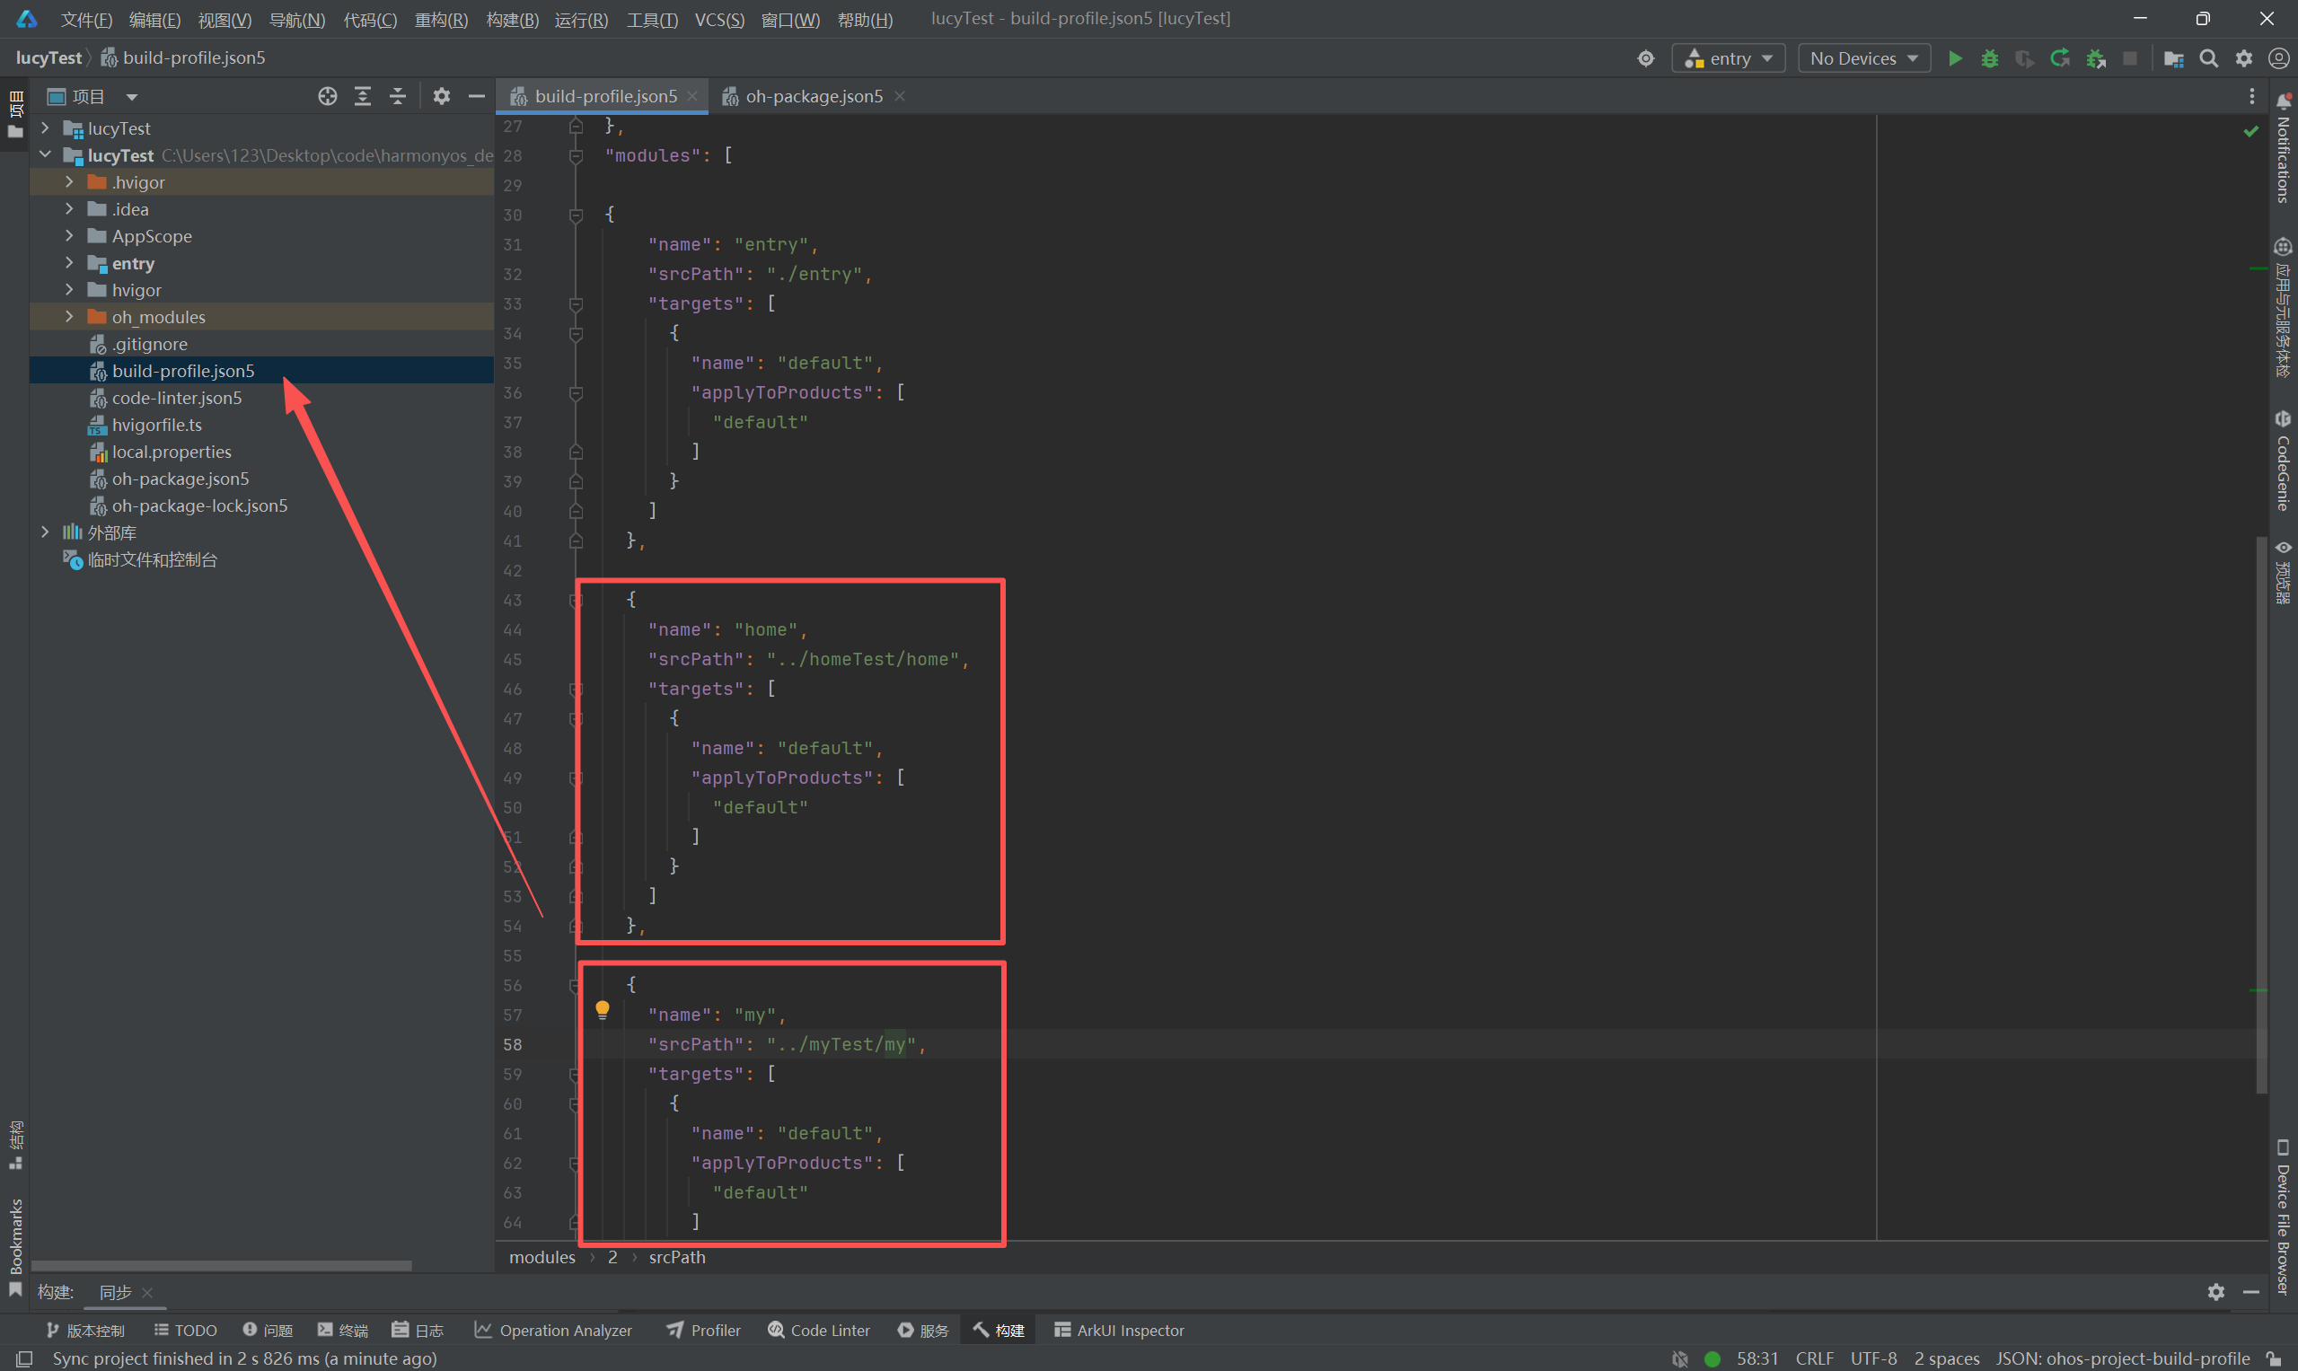Switch to the oh-package.json5 tab
The width and height of the screenshot is (2298, 1371).
(x=813, y=96)
